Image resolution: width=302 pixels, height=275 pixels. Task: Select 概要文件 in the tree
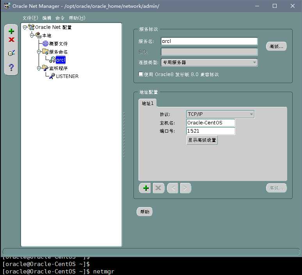(x=59, y=44)
